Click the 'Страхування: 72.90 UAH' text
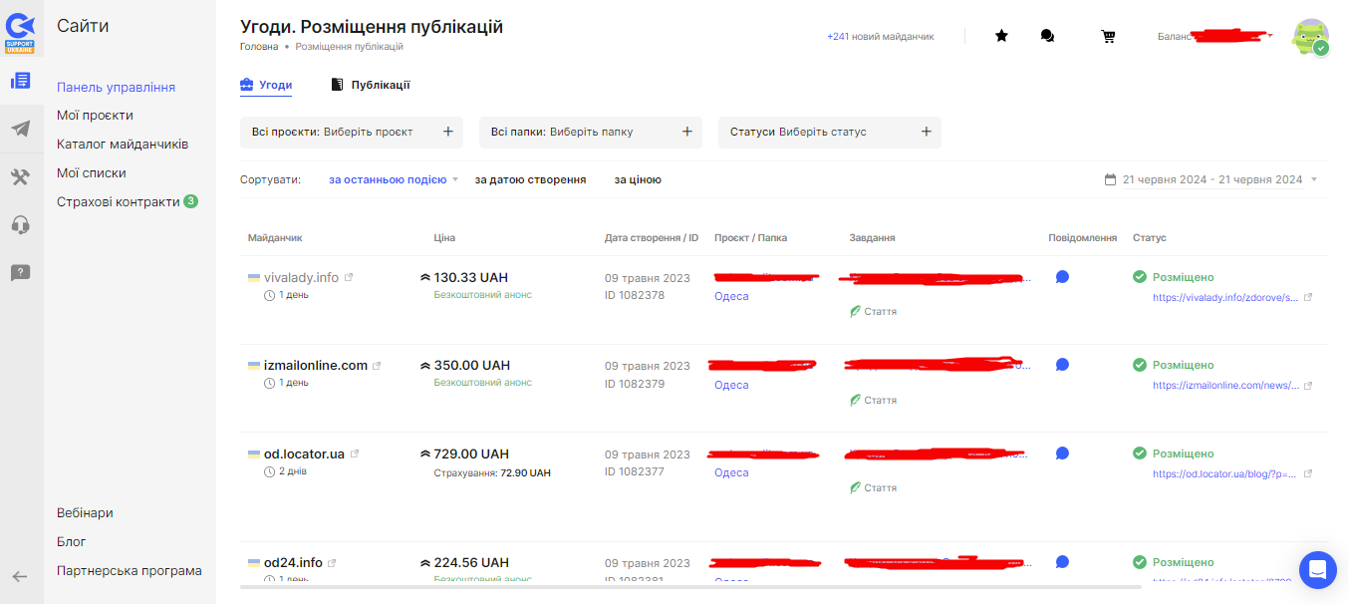1348x604 pixels. click(x=492, y=472)
